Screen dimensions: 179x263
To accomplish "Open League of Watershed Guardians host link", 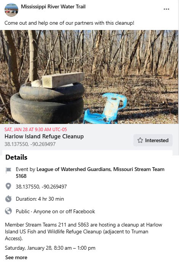I will 74,169.
